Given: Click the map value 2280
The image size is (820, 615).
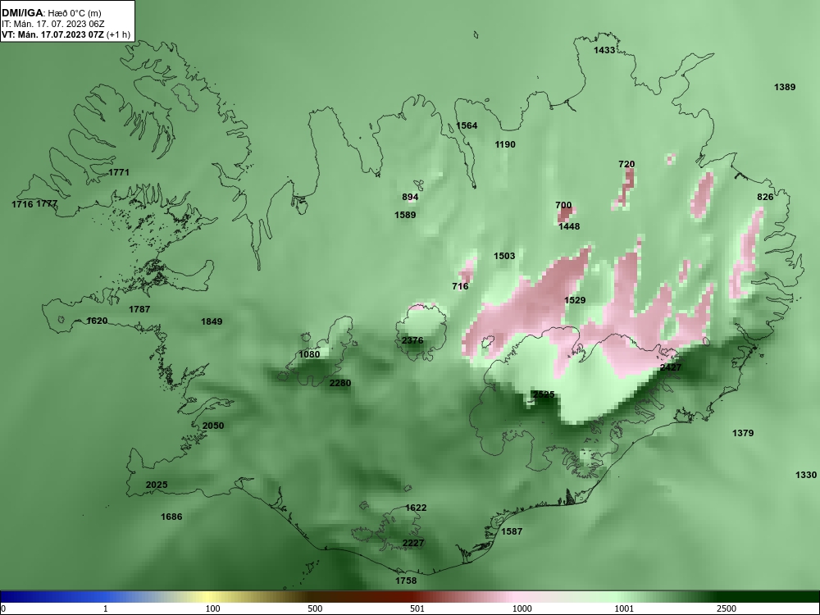Looking at the screenshot, I should [340, 383].
